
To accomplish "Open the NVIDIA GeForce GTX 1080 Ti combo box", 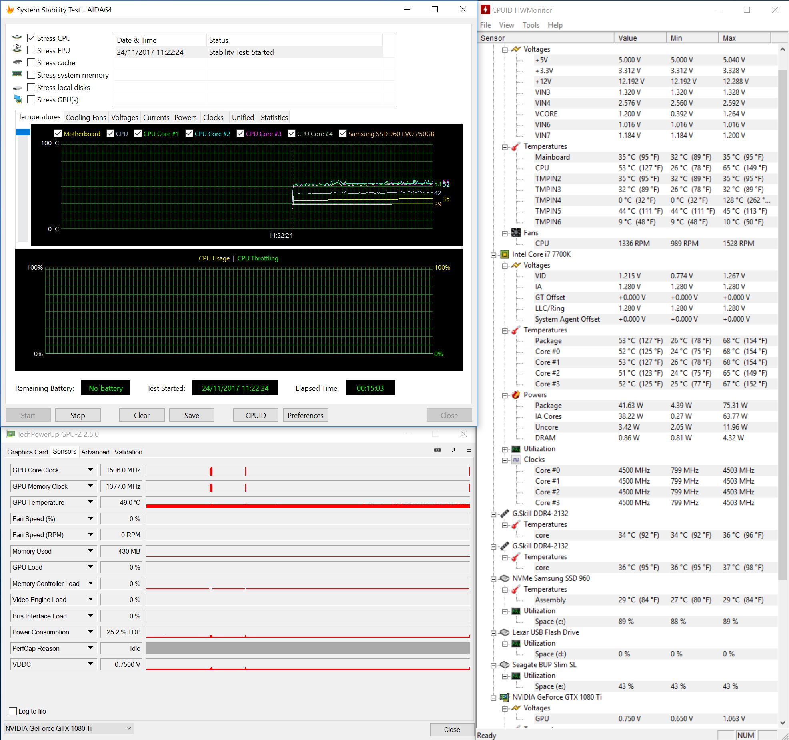I will point(69,728).
